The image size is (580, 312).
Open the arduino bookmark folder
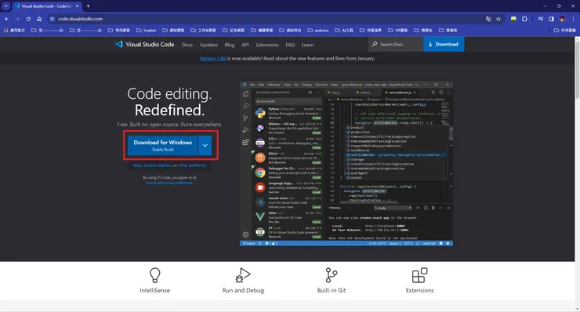[x=317, y=31]
